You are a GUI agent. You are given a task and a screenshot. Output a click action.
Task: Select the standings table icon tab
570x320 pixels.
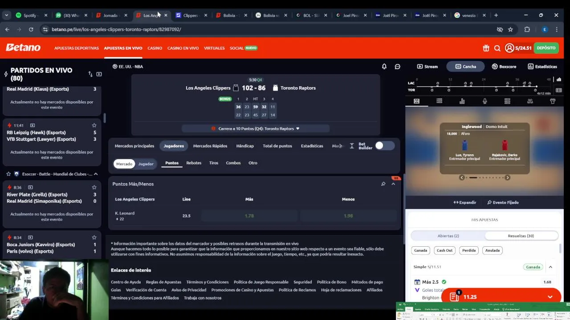pyautogui.click(x=507, y=101)
